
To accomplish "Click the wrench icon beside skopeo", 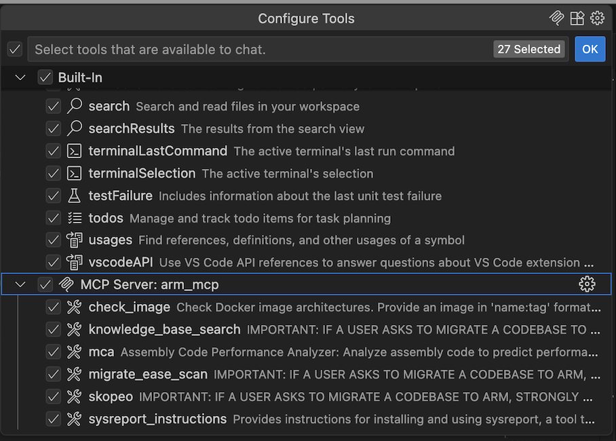I will [76, 396].
